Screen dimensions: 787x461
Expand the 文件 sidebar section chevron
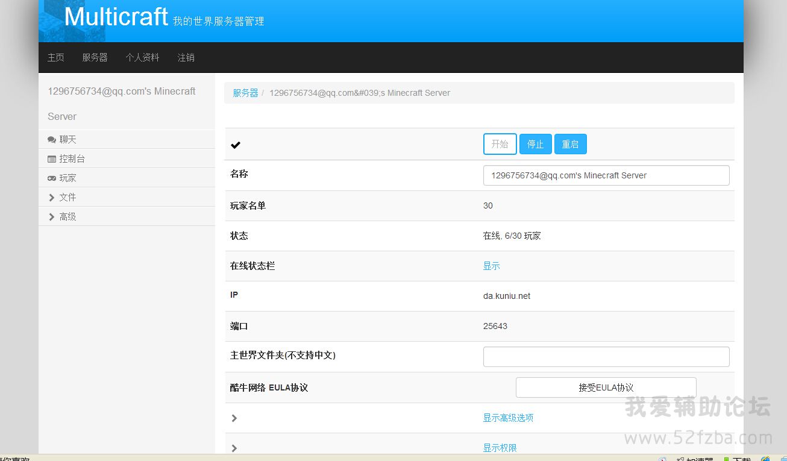tap(51, 197)
